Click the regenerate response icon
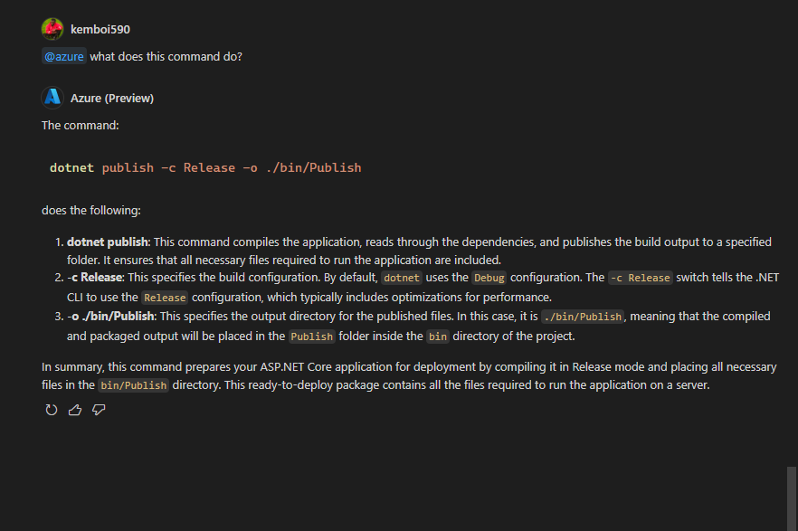 (52, 410)
